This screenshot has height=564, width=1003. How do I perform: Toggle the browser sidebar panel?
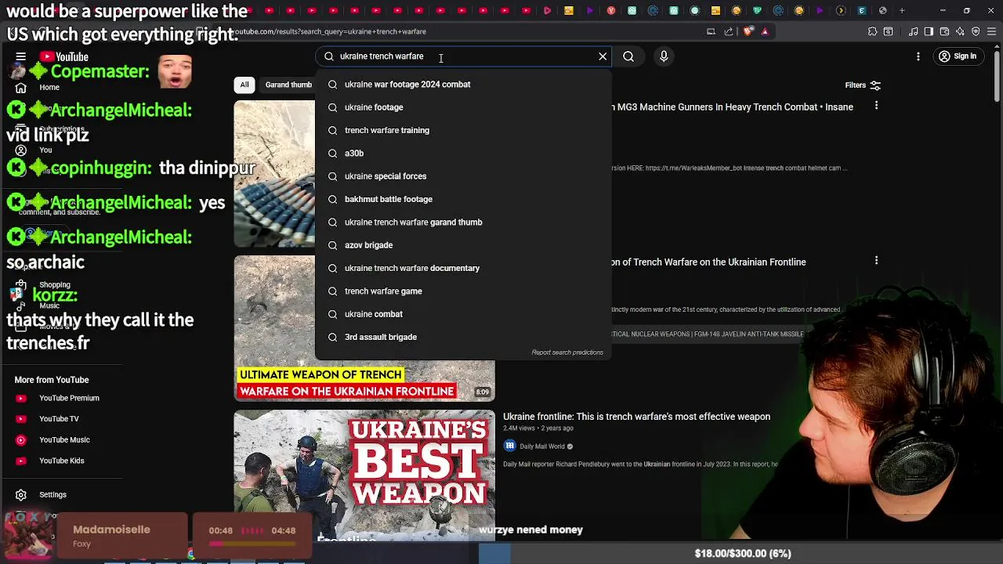[929, 31]
